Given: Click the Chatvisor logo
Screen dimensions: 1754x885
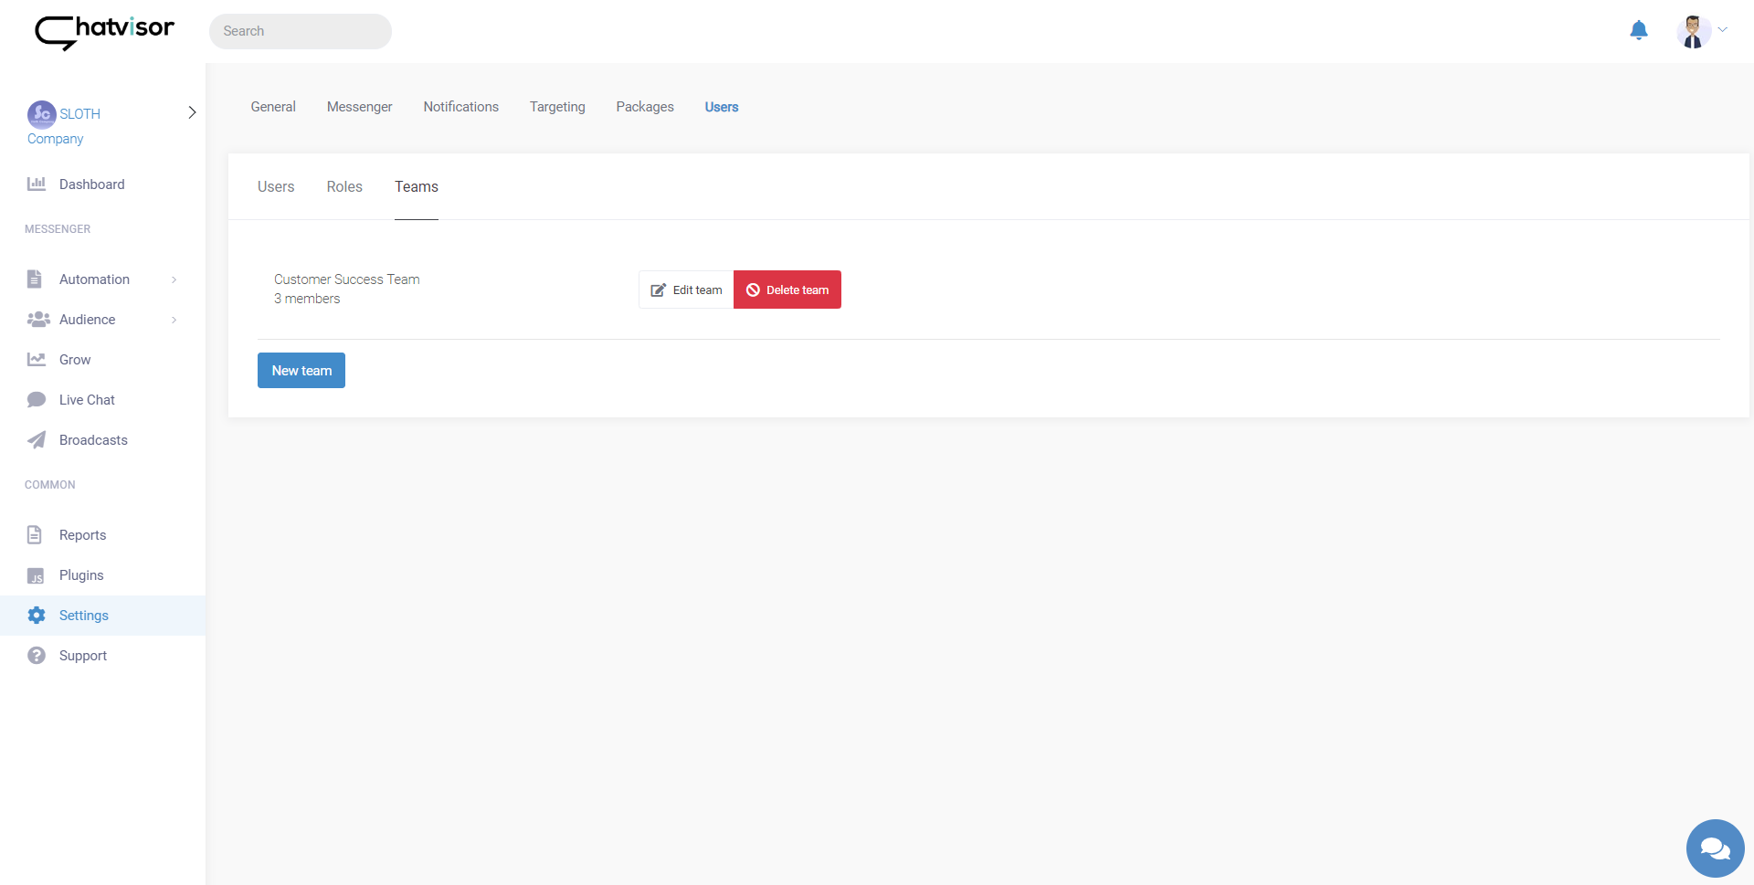Looking at the screenshot, I should [104, 32].
